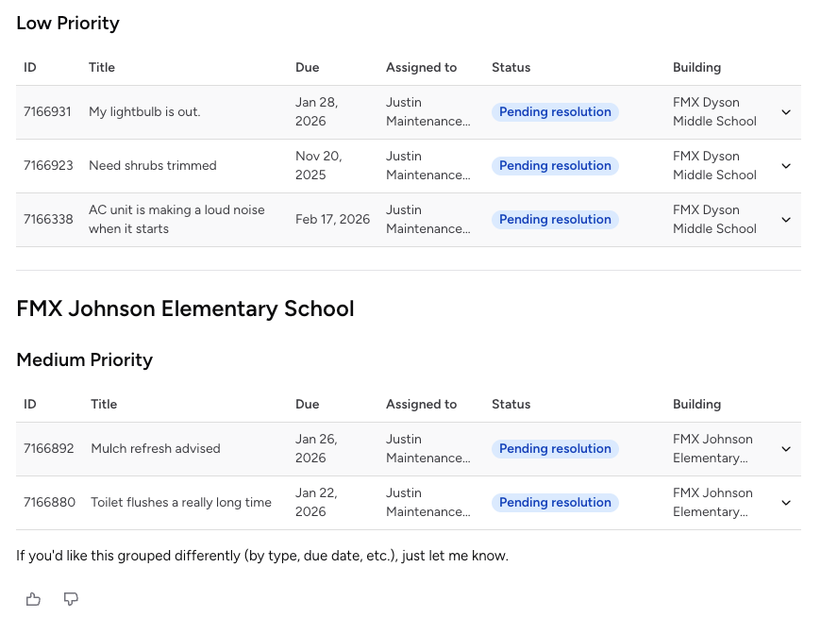Expand the 'Need shrubs trimmed' row chevron

point(785,166)
